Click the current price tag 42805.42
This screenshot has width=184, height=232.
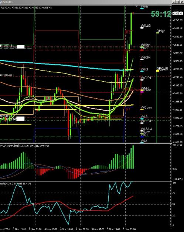tap(177, 13)
